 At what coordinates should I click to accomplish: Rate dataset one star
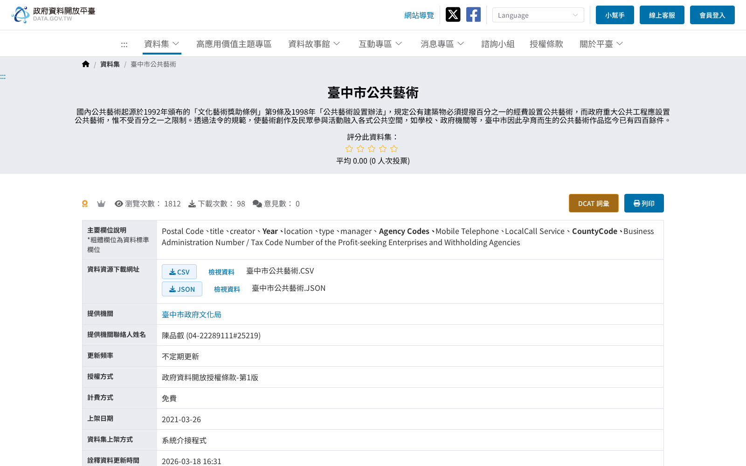pyautogui.click(x=349, y=149)
